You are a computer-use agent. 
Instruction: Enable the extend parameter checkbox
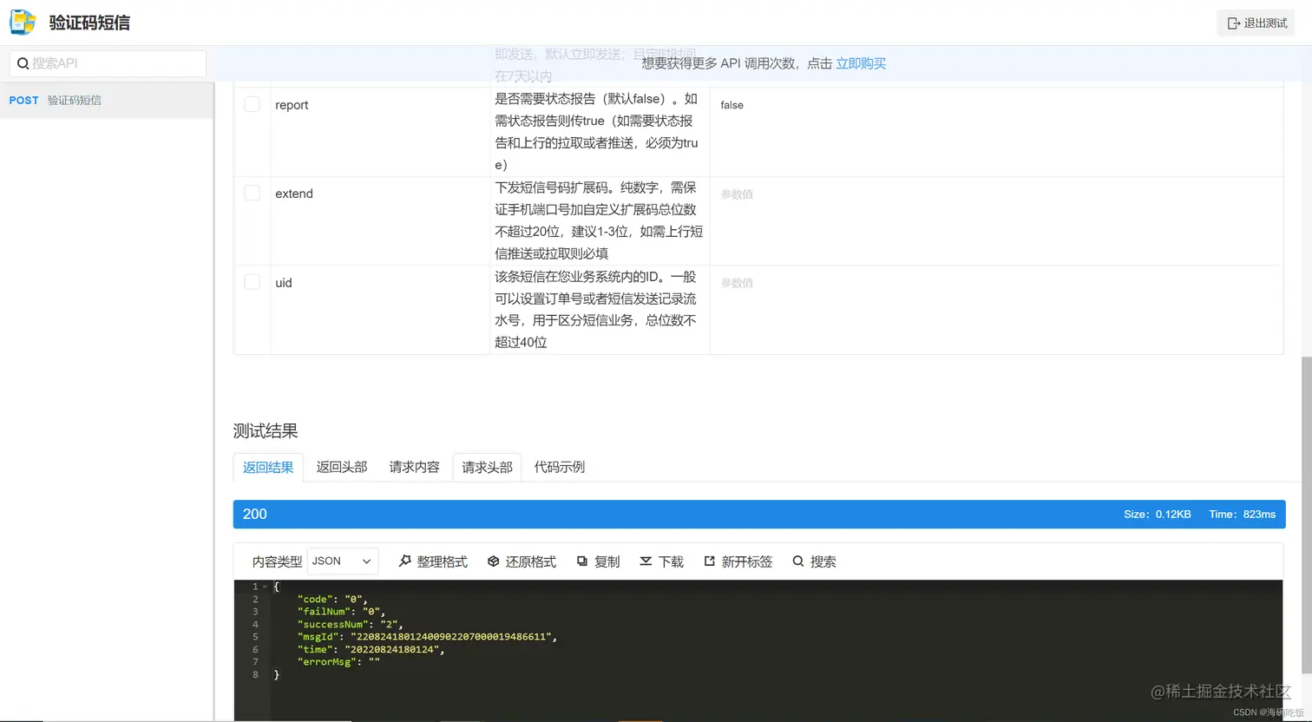(x=252, y=192)
